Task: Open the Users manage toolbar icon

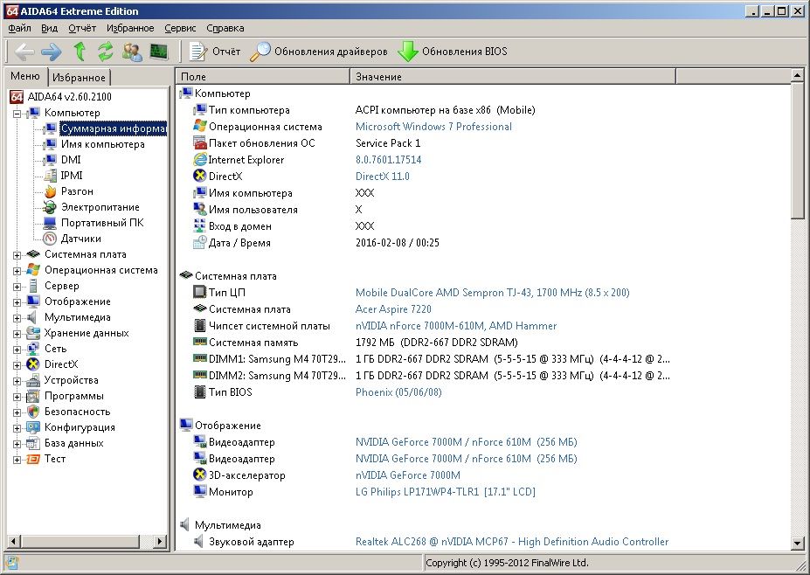Action: pos(132,52)
